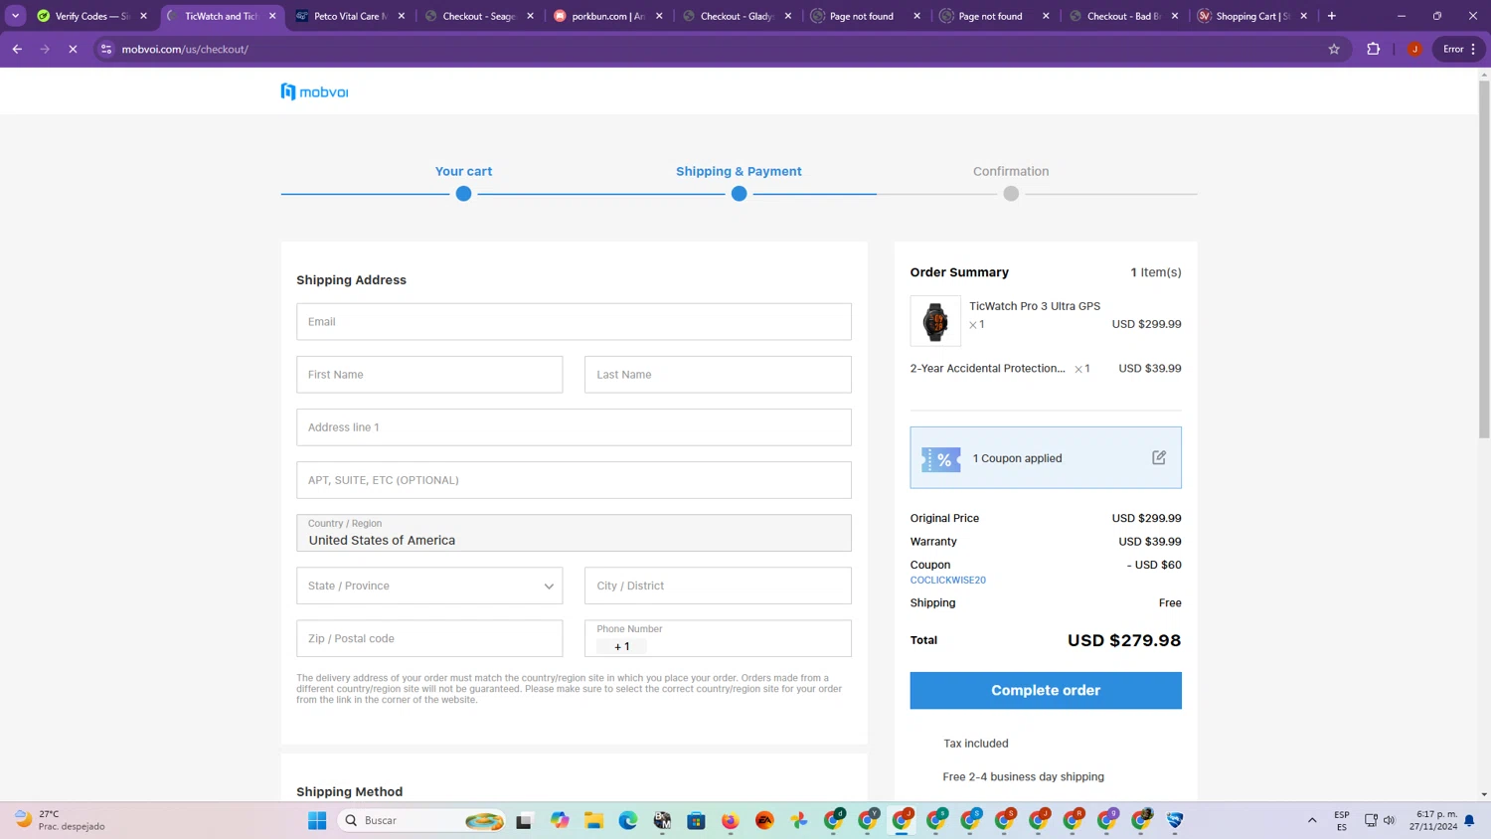The width and height of the screenshot is (1491, 839).
Task: Open a new browser tab
Action: pyautogui.click(x=1332, y=16)
